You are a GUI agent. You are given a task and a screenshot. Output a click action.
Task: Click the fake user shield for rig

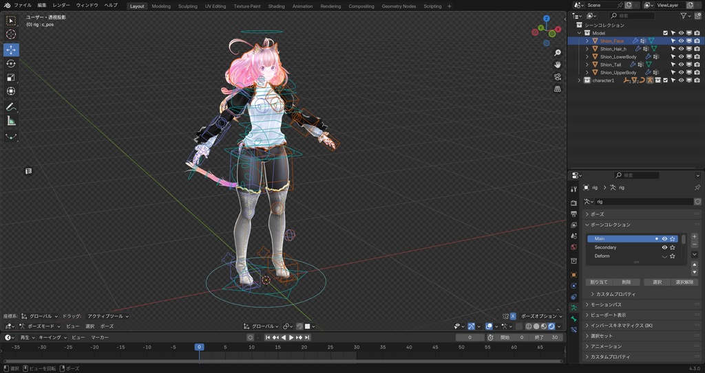(x=697, y=201)
